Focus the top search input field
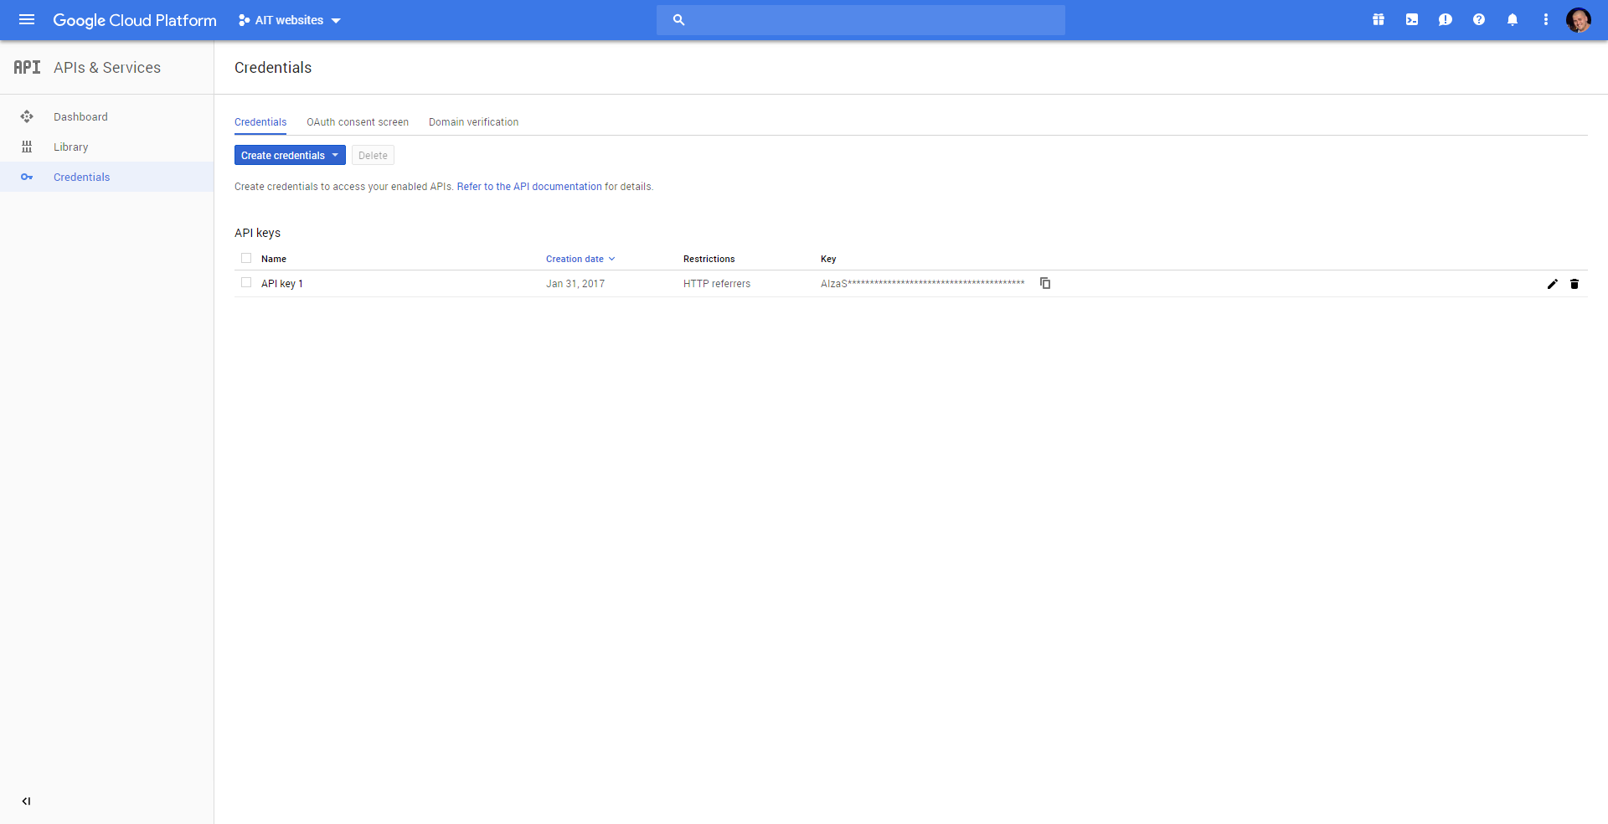 861,20
